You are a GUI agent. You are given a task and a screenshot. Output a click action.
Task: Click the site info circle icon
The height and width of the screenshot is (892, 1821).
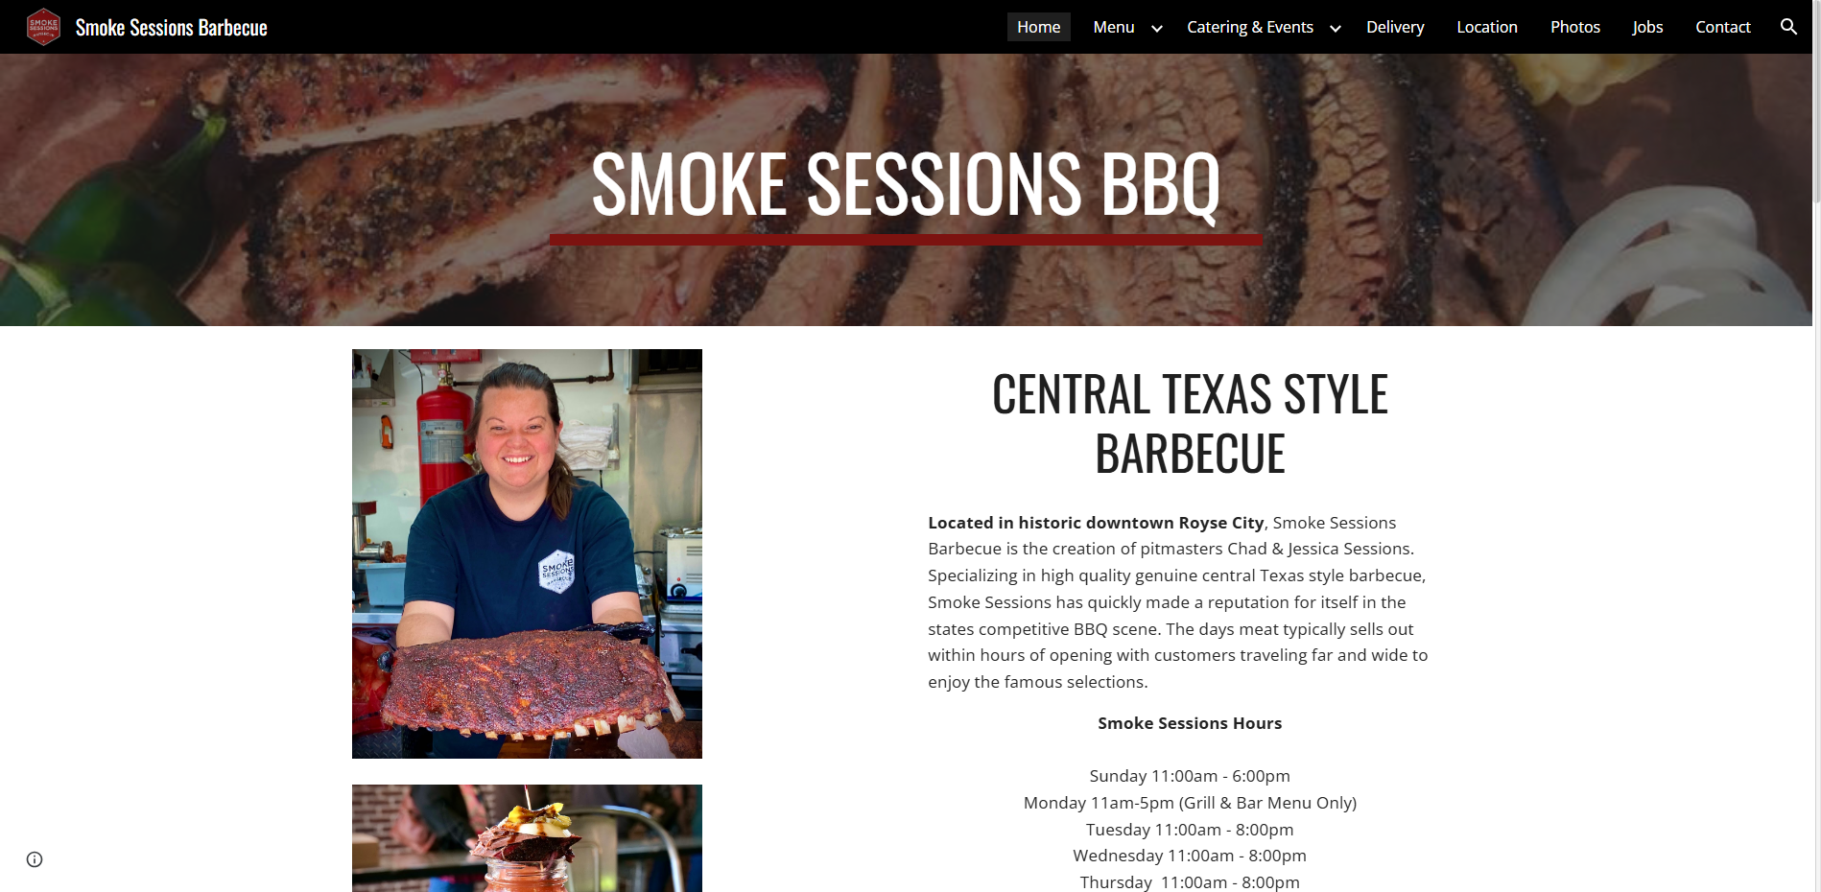pos(35,859)
